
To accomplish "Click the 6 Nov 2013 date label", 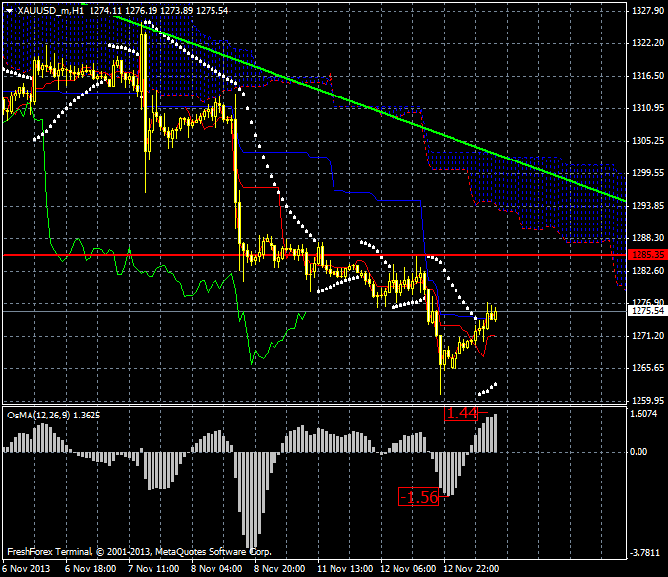I will coord(25,569).
